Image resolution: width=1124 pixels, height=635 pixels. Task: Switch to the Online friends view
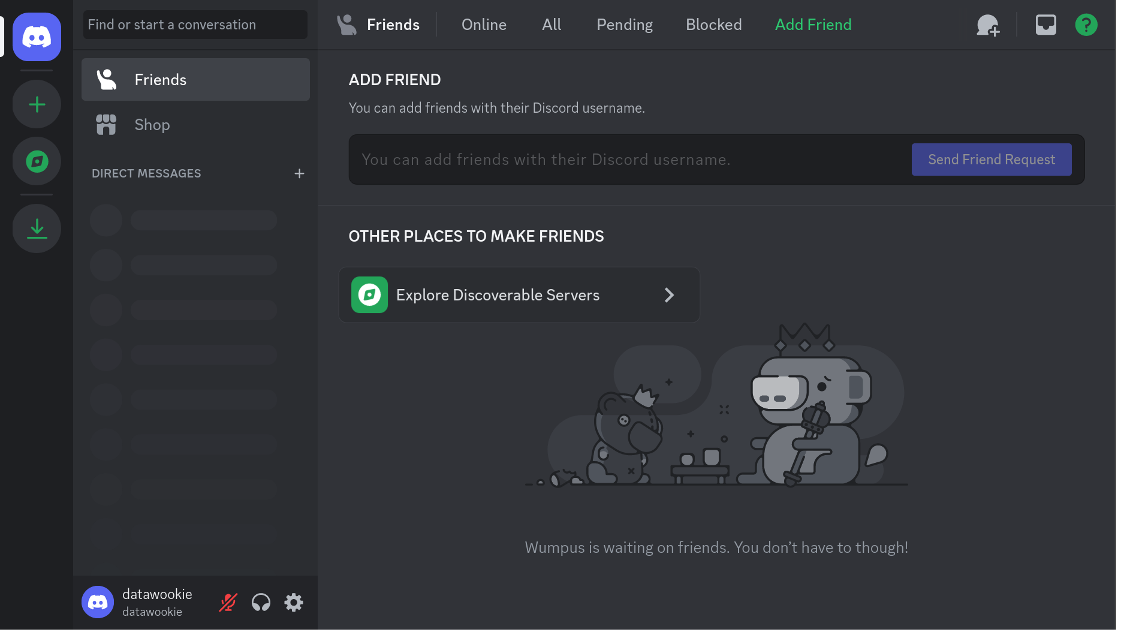(483, 25)
